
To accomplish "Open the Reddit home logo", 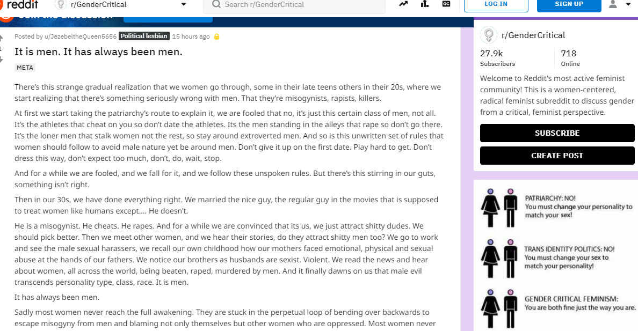I will click(x=19, y=4).
